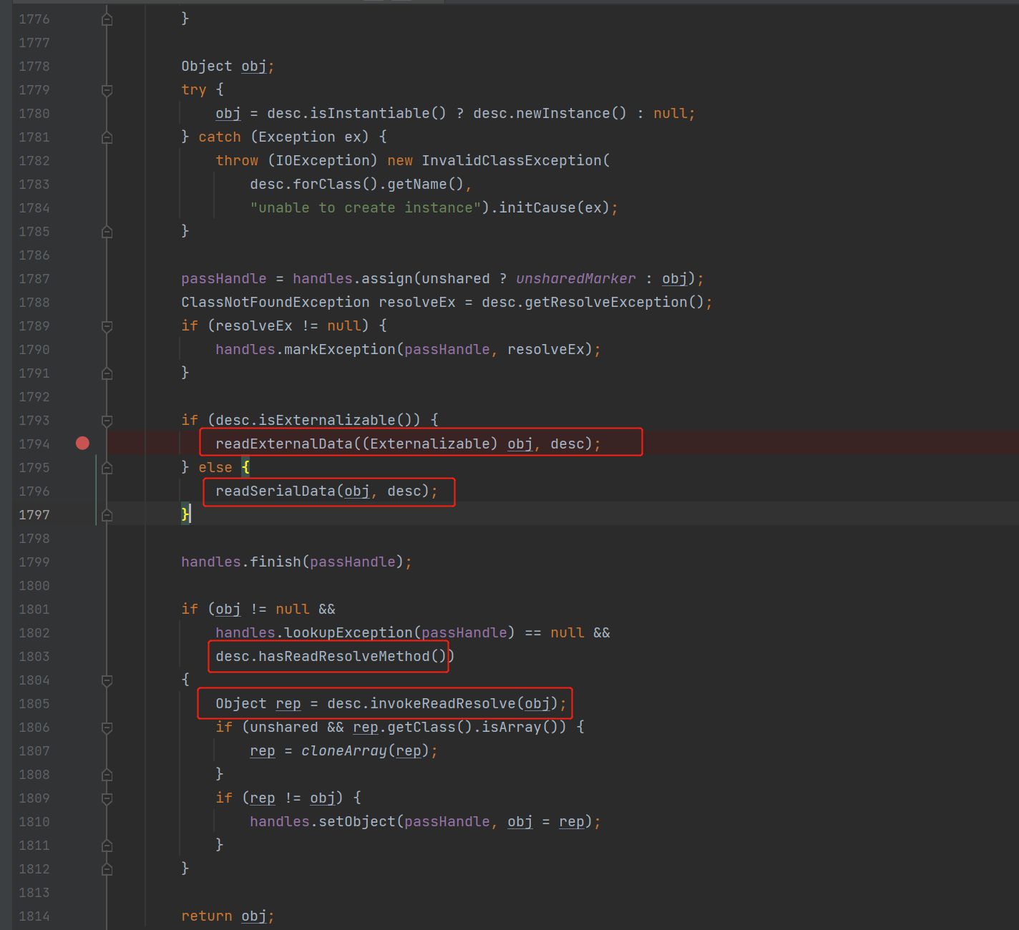Collapse the catch block fold marker at line 1781

point(107,137)
